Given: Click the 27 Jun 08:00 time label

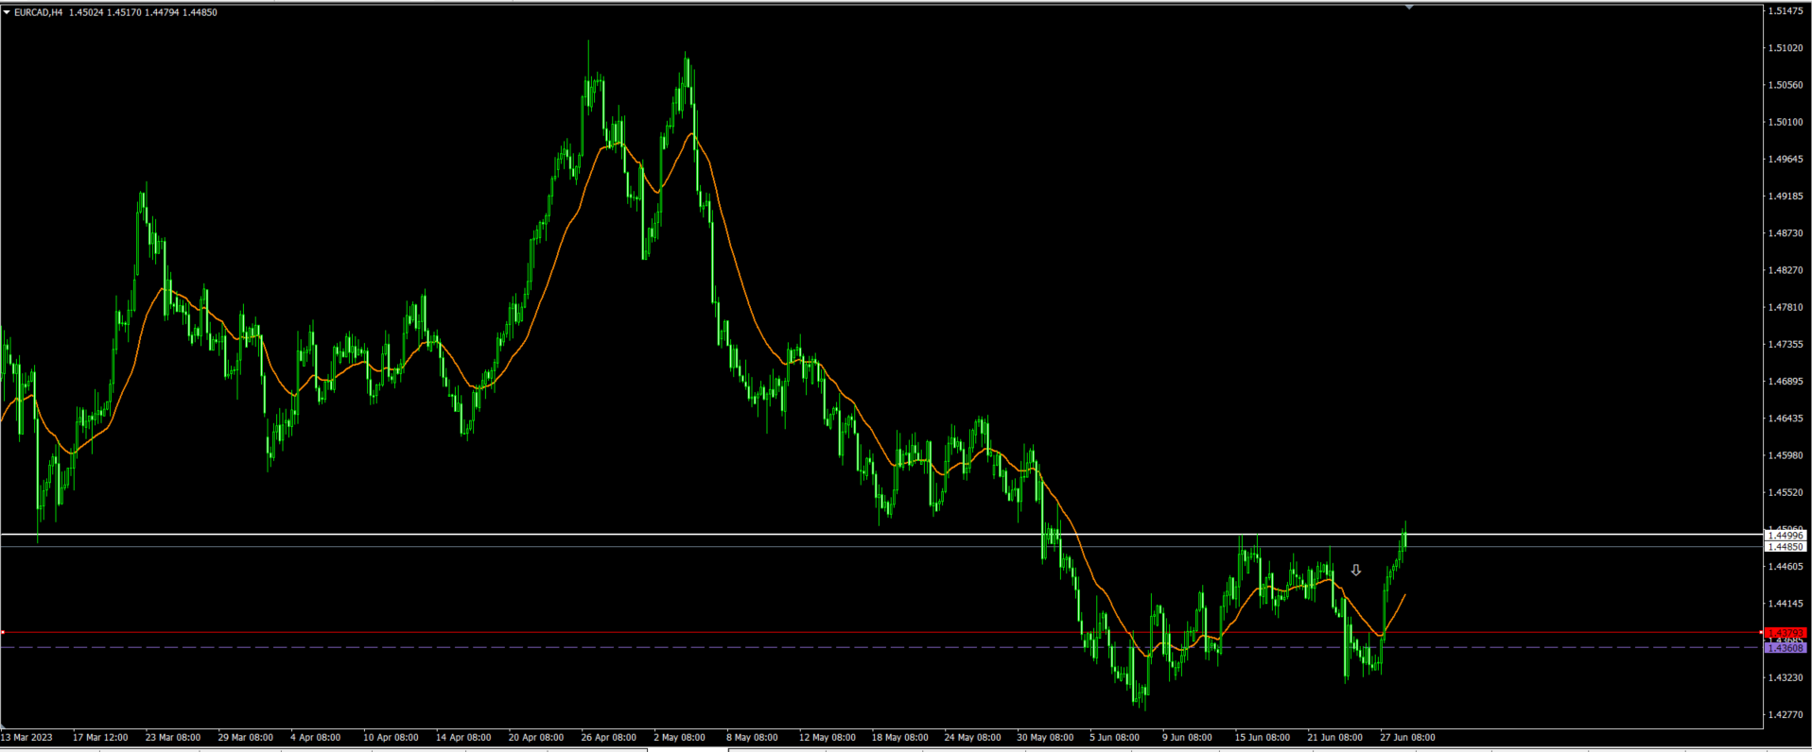Looking at the screenshot, I should [x=1406, y=738].
